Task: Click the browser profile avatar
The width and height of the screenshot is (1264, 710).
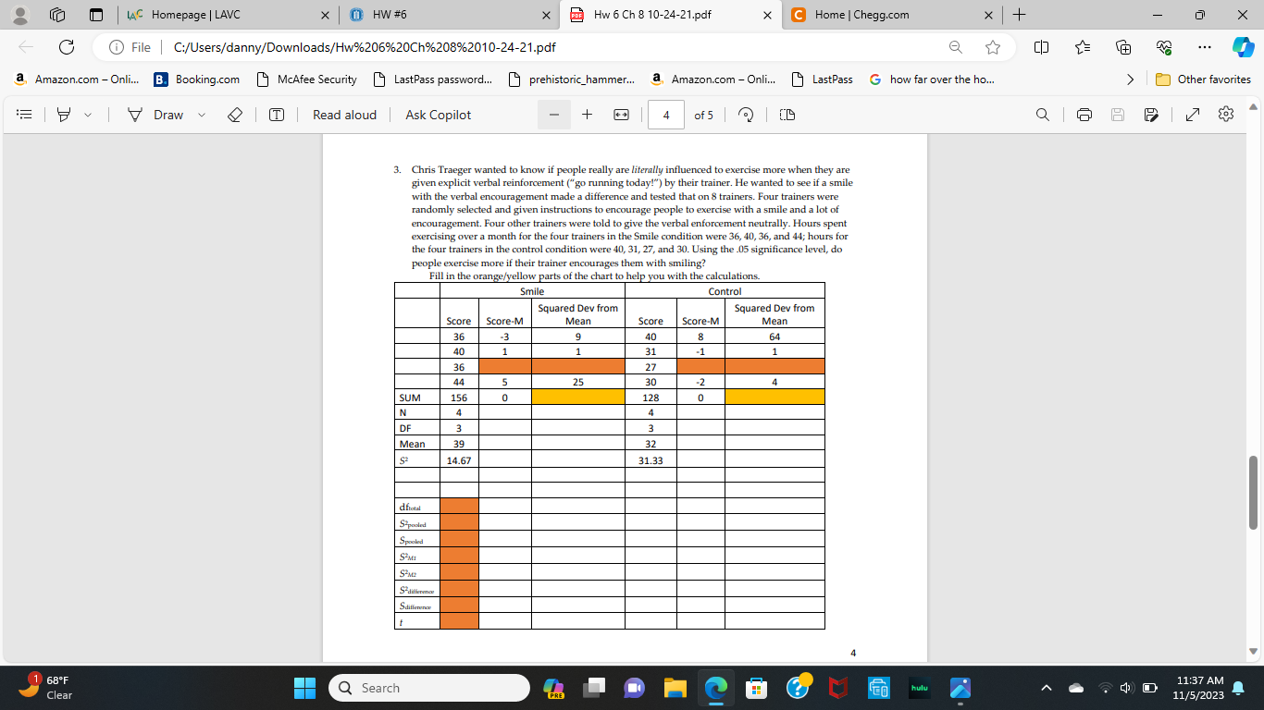Action: coord(19,15)
